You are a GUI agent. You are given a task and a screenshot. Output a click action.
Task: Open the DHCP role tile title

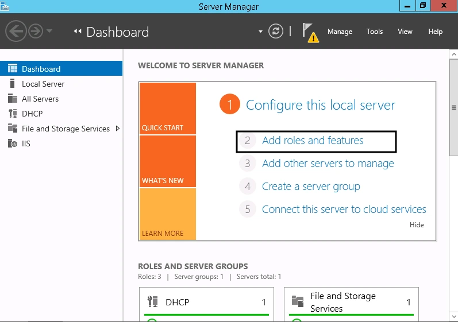pyautogui.click(x=178, y=302)
